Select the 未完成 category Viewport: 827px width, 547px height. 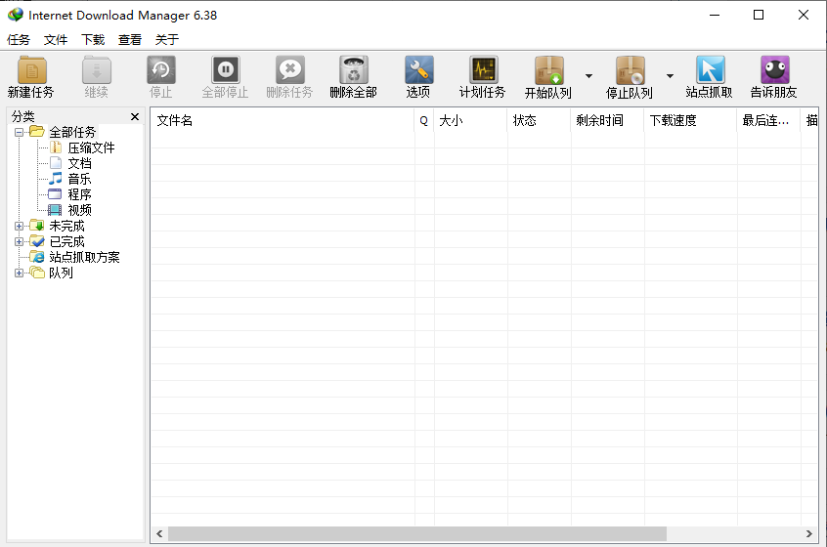[x=67, y=226]
